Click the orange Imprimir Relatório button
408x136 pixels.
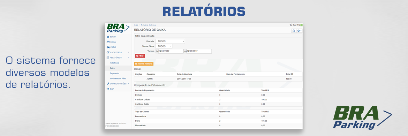click(x=144, y=64)
